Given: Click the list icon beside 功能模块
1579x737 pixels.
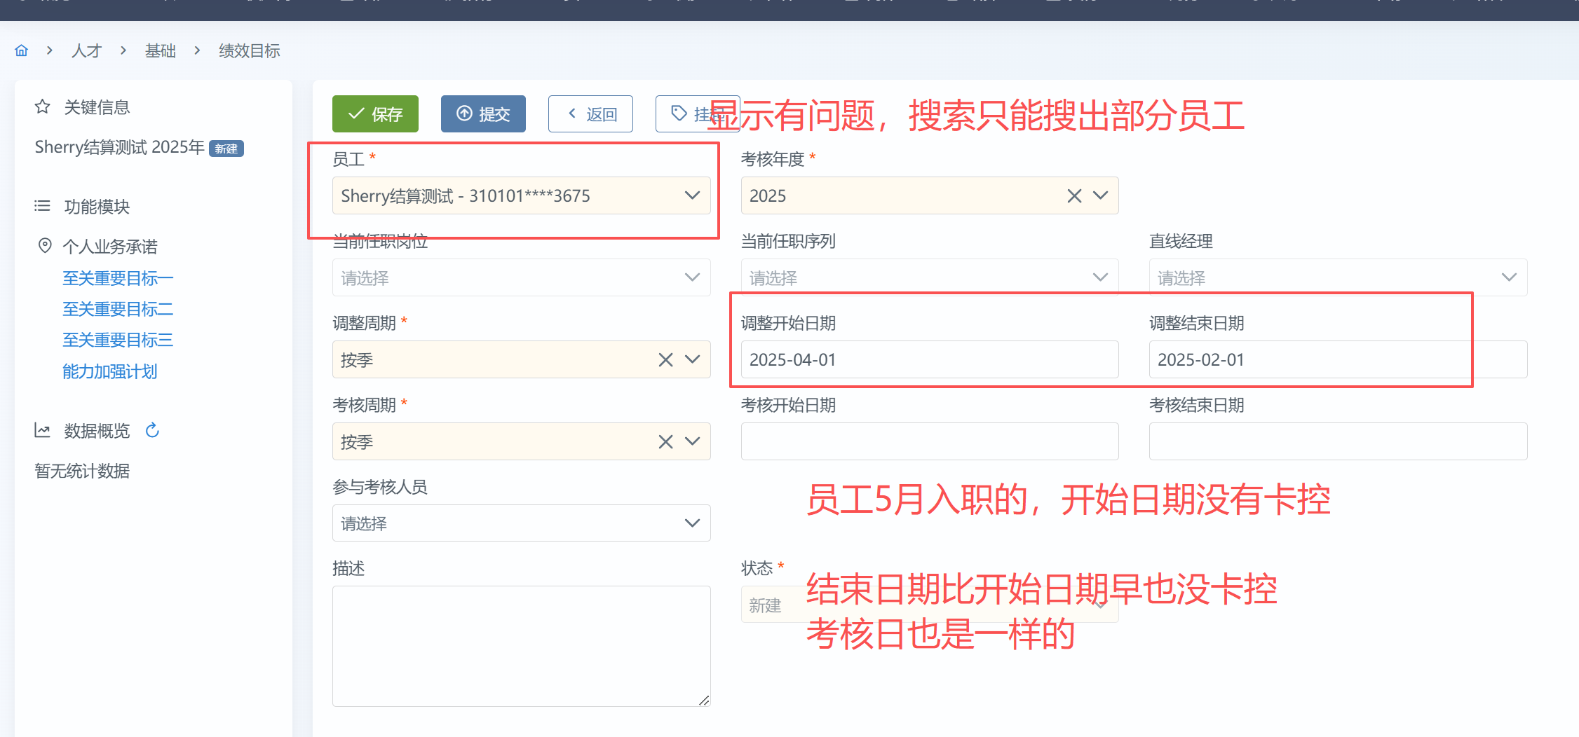Looking at the screenshot, I should 43,206.
